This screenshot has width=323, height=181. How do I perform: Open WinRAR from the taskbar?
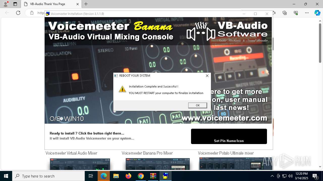click(x=153, y=176)
